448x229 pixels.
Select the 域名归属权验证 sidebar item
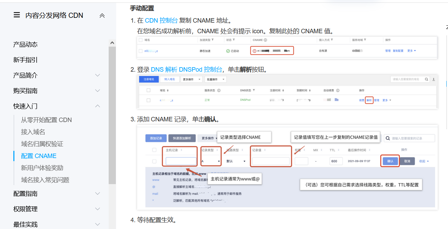(x=42, y=144)
